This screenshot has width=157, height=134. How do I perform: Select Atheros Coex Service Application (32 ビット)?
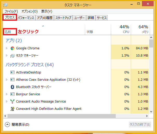tap(48, 80)
